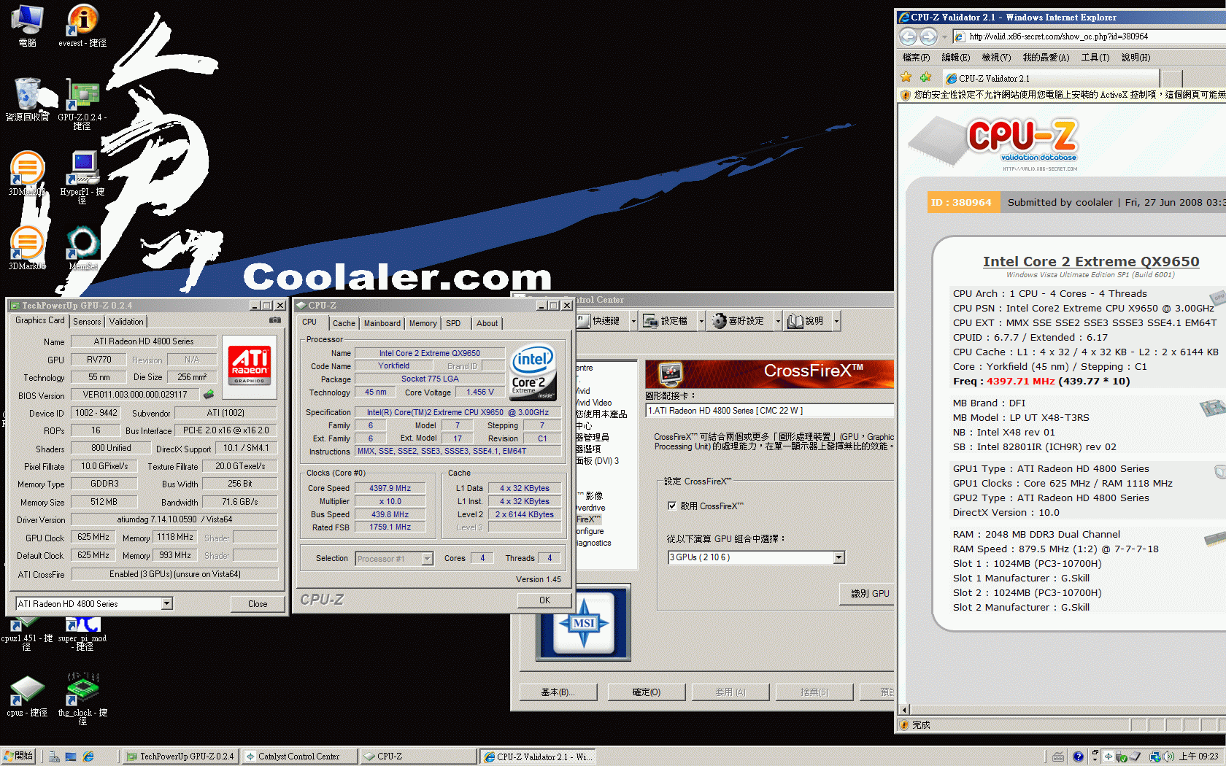Open the About tab in CPU-Z
1226x766 pixels.
[x=487, y=323]
